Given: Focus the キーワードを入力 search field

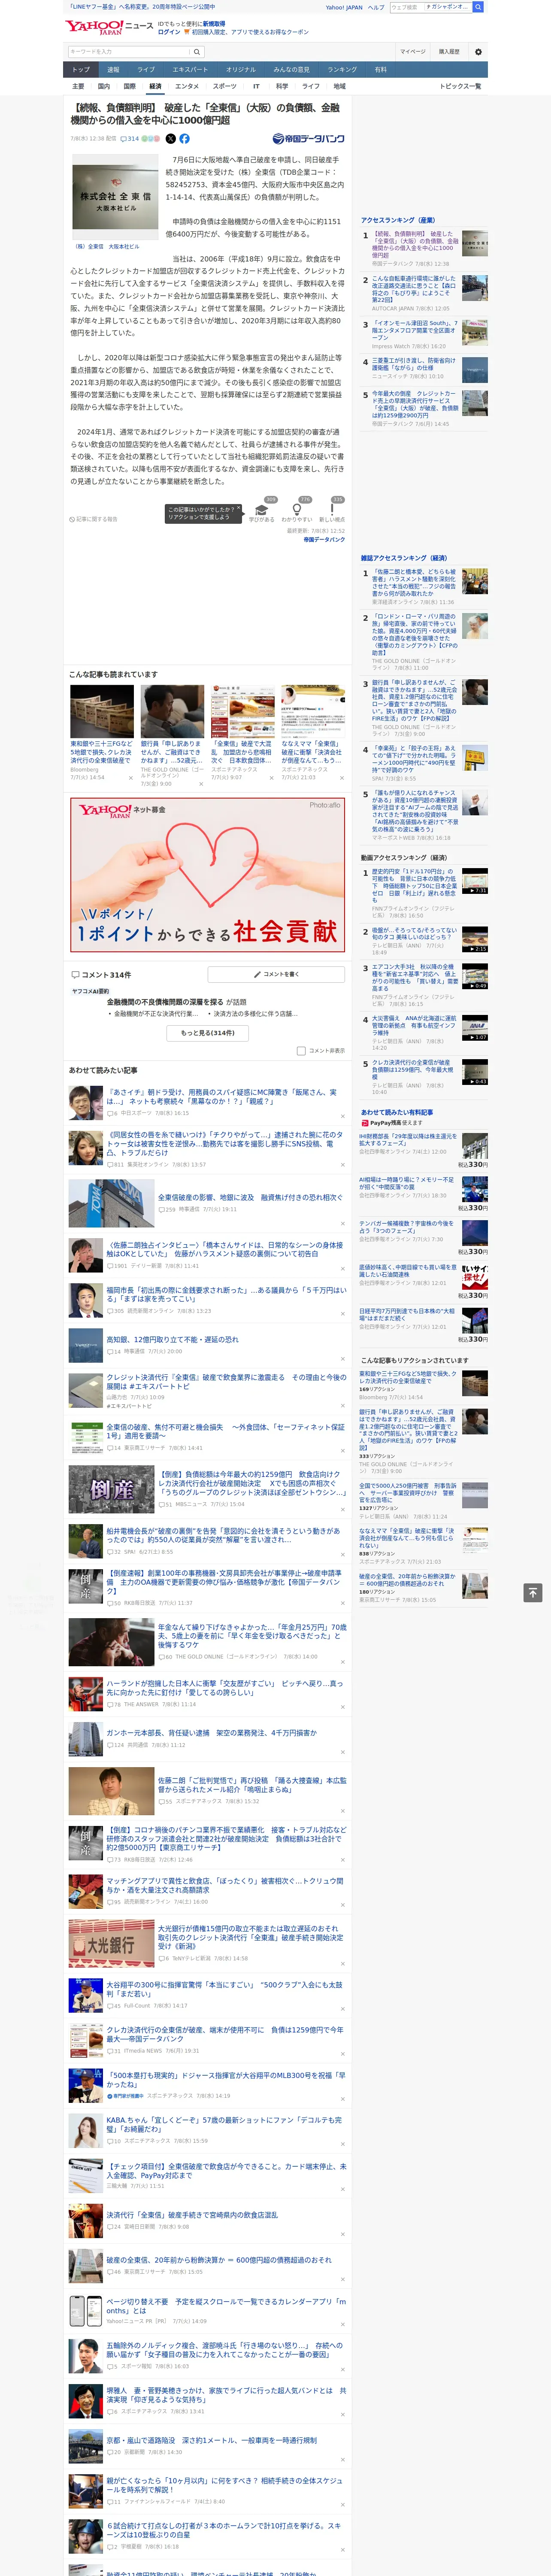Looking at the screenshot, I should (129, 52).
